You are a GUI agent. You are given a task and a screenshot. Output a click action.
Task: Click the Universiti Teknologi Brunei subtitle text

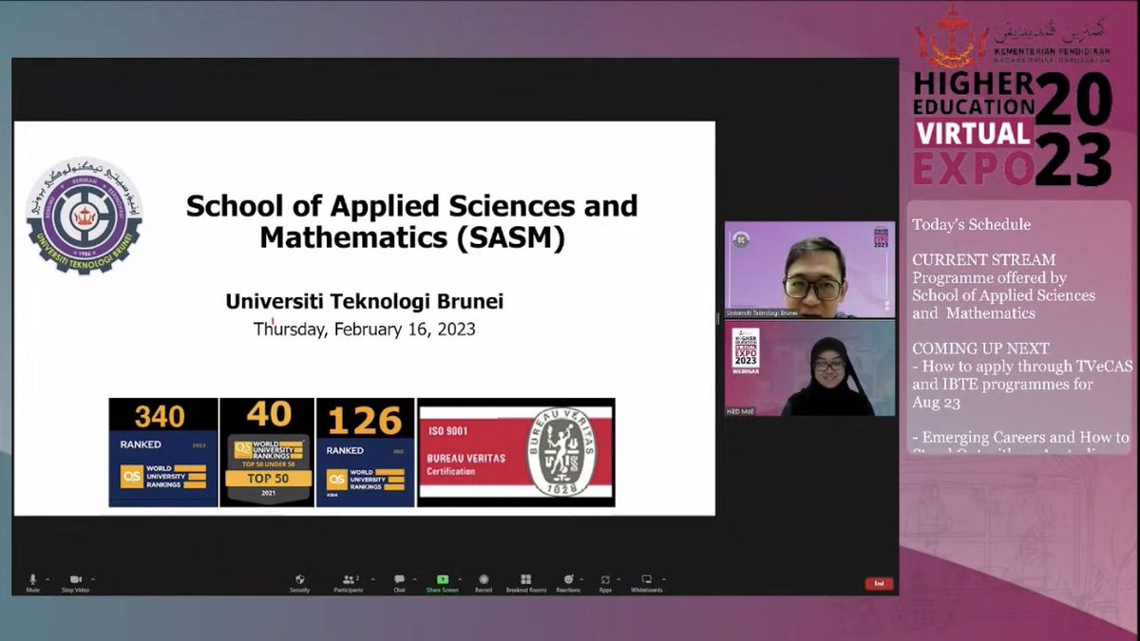pyautogui.click(x=365, y=301)
